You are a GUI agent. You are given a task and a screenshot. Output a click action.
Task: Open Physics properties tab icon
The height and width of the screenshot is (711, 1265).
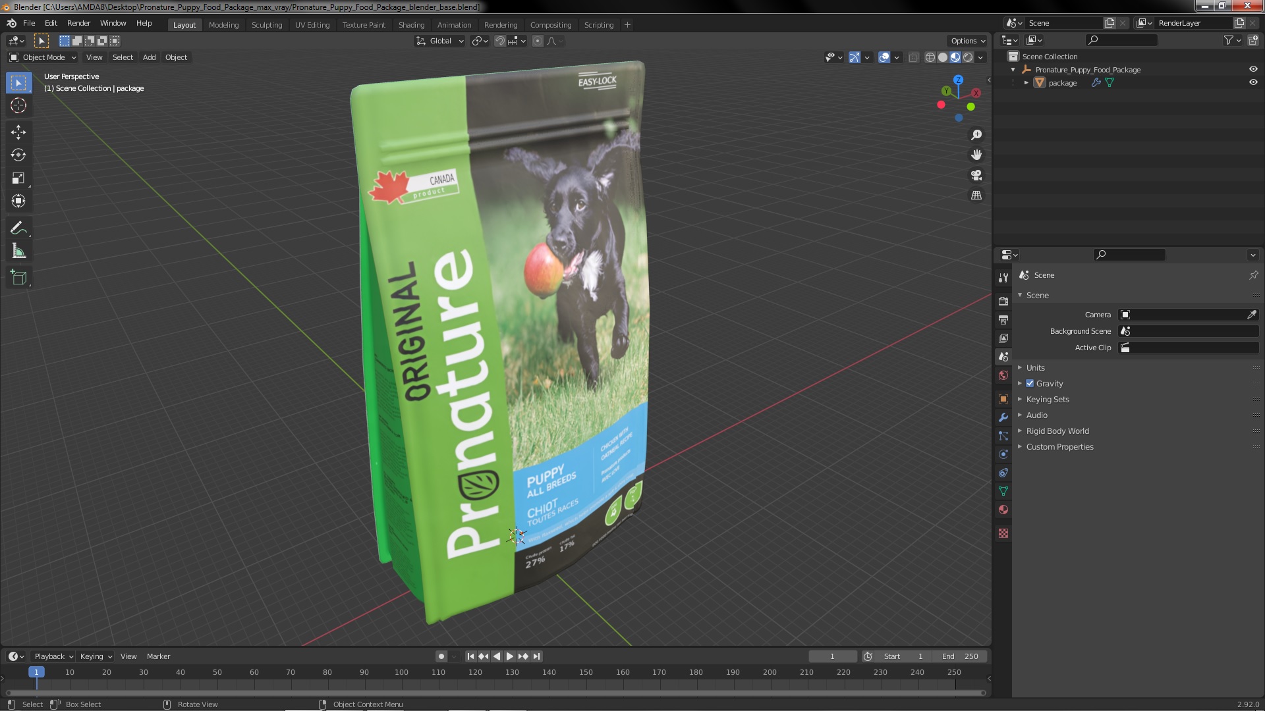click(x=1003, y=454)
